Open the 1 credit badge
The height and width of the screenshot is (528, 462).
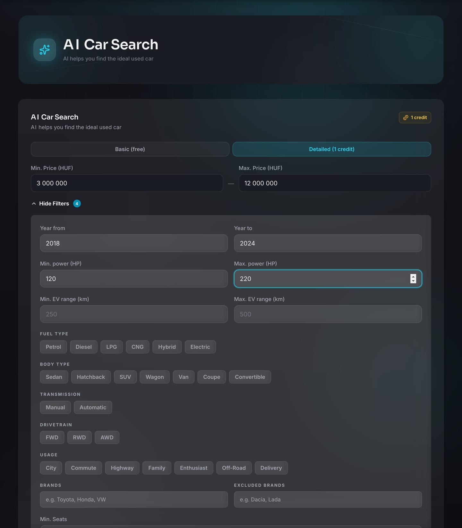(x=415, y=118)
